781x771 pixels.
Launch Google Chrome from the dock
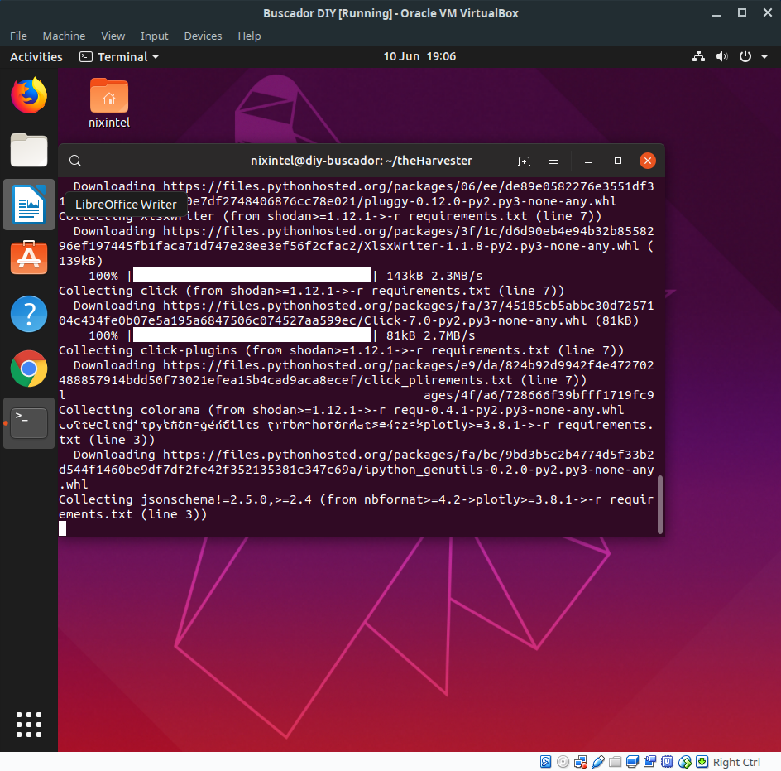(x=29, y=369)
